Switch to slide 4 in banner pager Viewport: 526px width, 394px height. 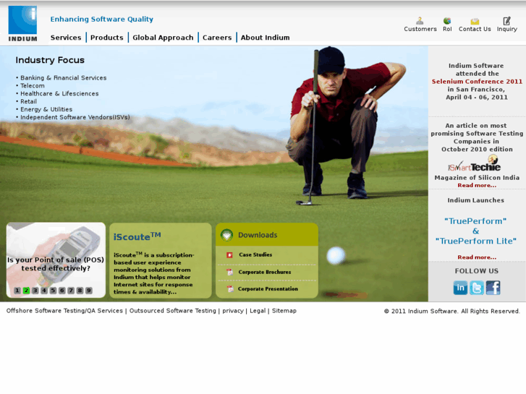44,291
